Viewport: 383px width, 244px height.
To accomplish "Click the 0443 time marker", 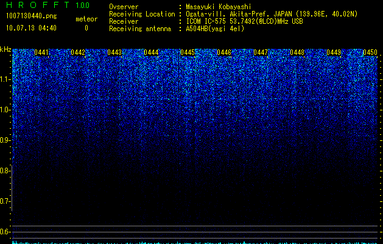I will (x=114, y=52).
